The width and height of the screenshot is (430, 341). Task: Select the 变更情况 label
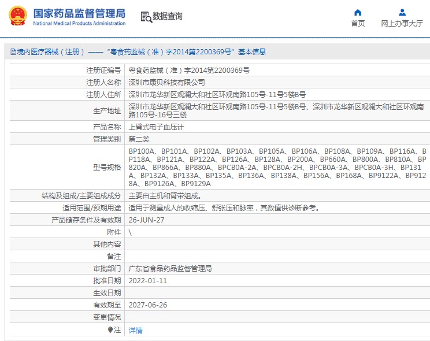pyautogui.click(x=107, y=317)
